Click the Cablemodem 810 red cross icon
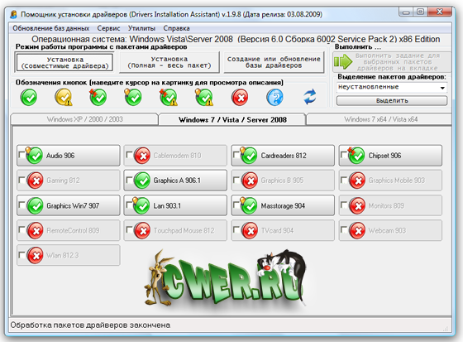The image size is (463, 342). (142, 156)
